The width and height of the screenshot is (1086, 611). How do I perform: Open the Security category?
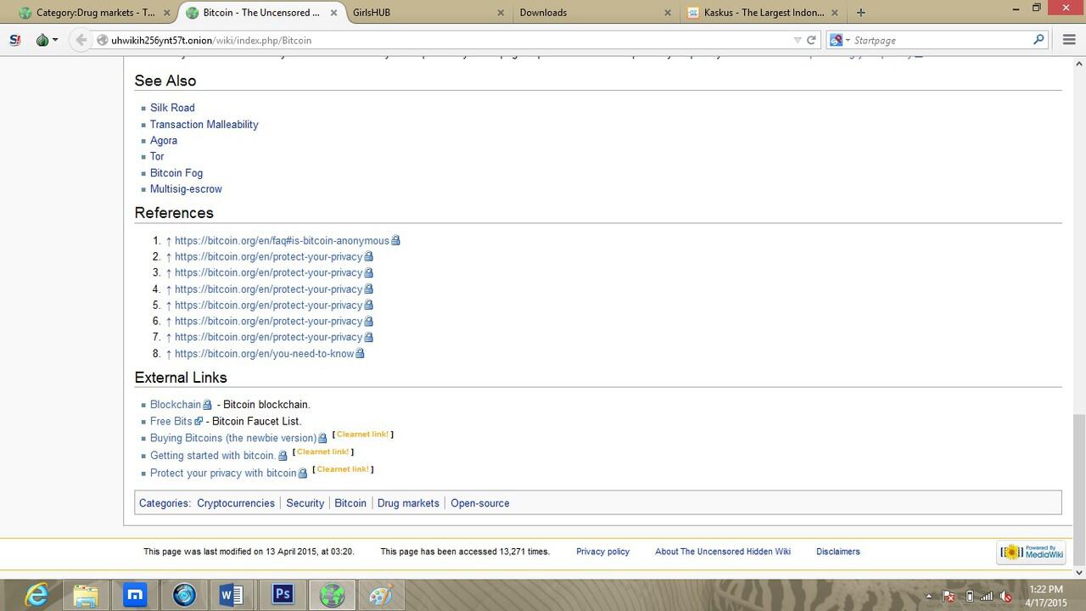click(x=305, y=503)
